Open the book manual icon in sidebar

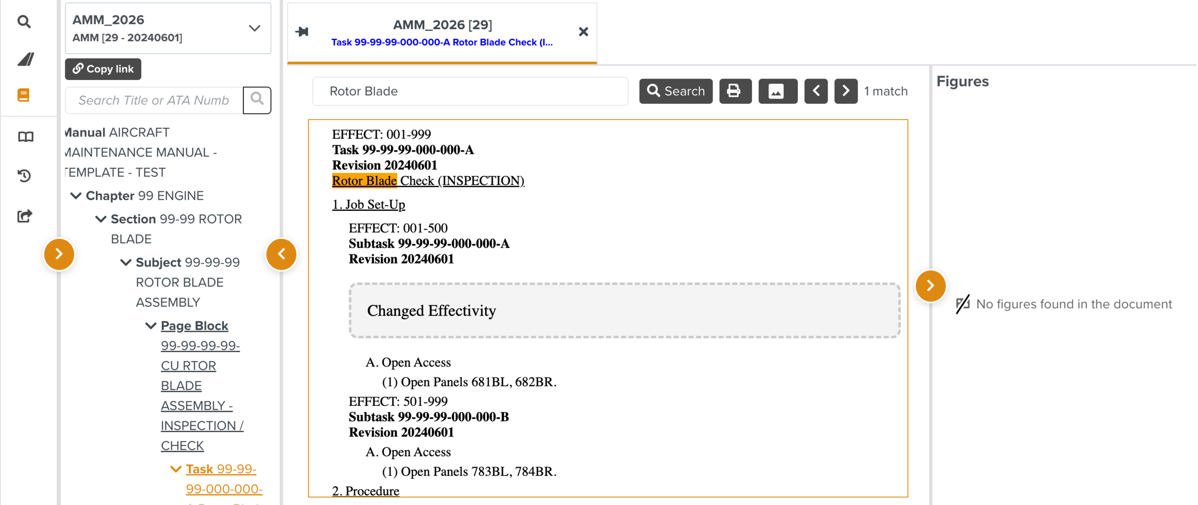tap(25, 137)
